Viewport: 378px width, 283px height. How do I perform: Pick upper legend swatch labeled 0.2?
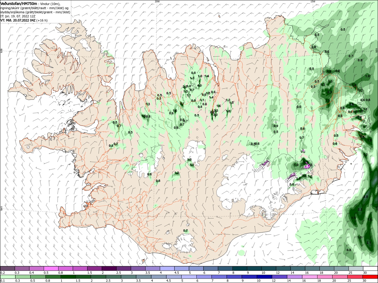coord(7,268)
